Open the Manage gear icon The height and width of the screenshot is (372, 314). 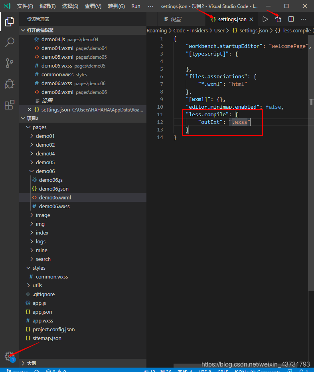click(x=10, y=356)
